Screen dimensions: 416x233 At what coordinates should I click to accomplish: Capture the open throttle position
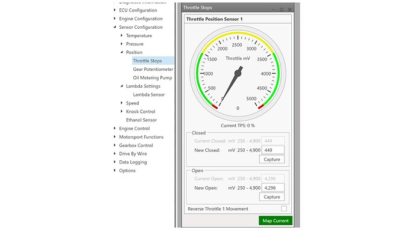click(x=272, y=197)
